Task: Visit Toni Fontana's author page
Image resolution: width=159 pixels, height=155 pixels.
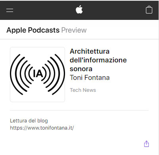Action: (90, 77)
